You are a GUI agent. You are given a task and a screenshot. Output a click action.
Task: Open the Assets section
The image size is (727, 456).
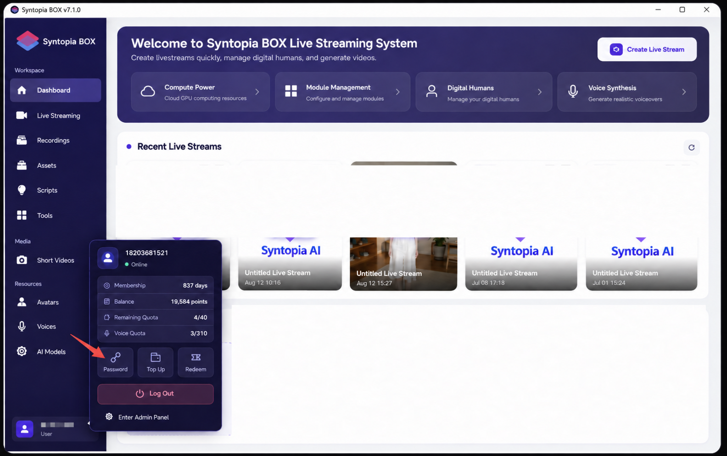tap(56, 165)
